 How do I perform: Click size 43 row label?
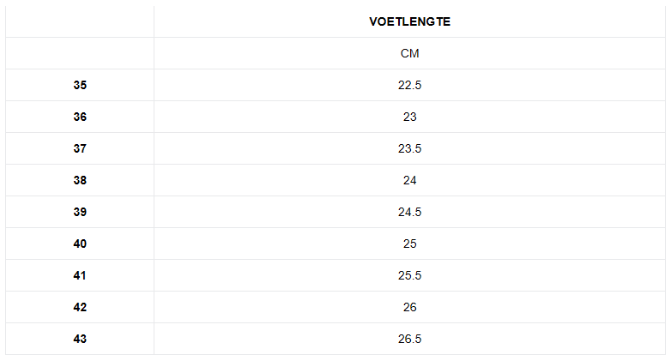80,339
